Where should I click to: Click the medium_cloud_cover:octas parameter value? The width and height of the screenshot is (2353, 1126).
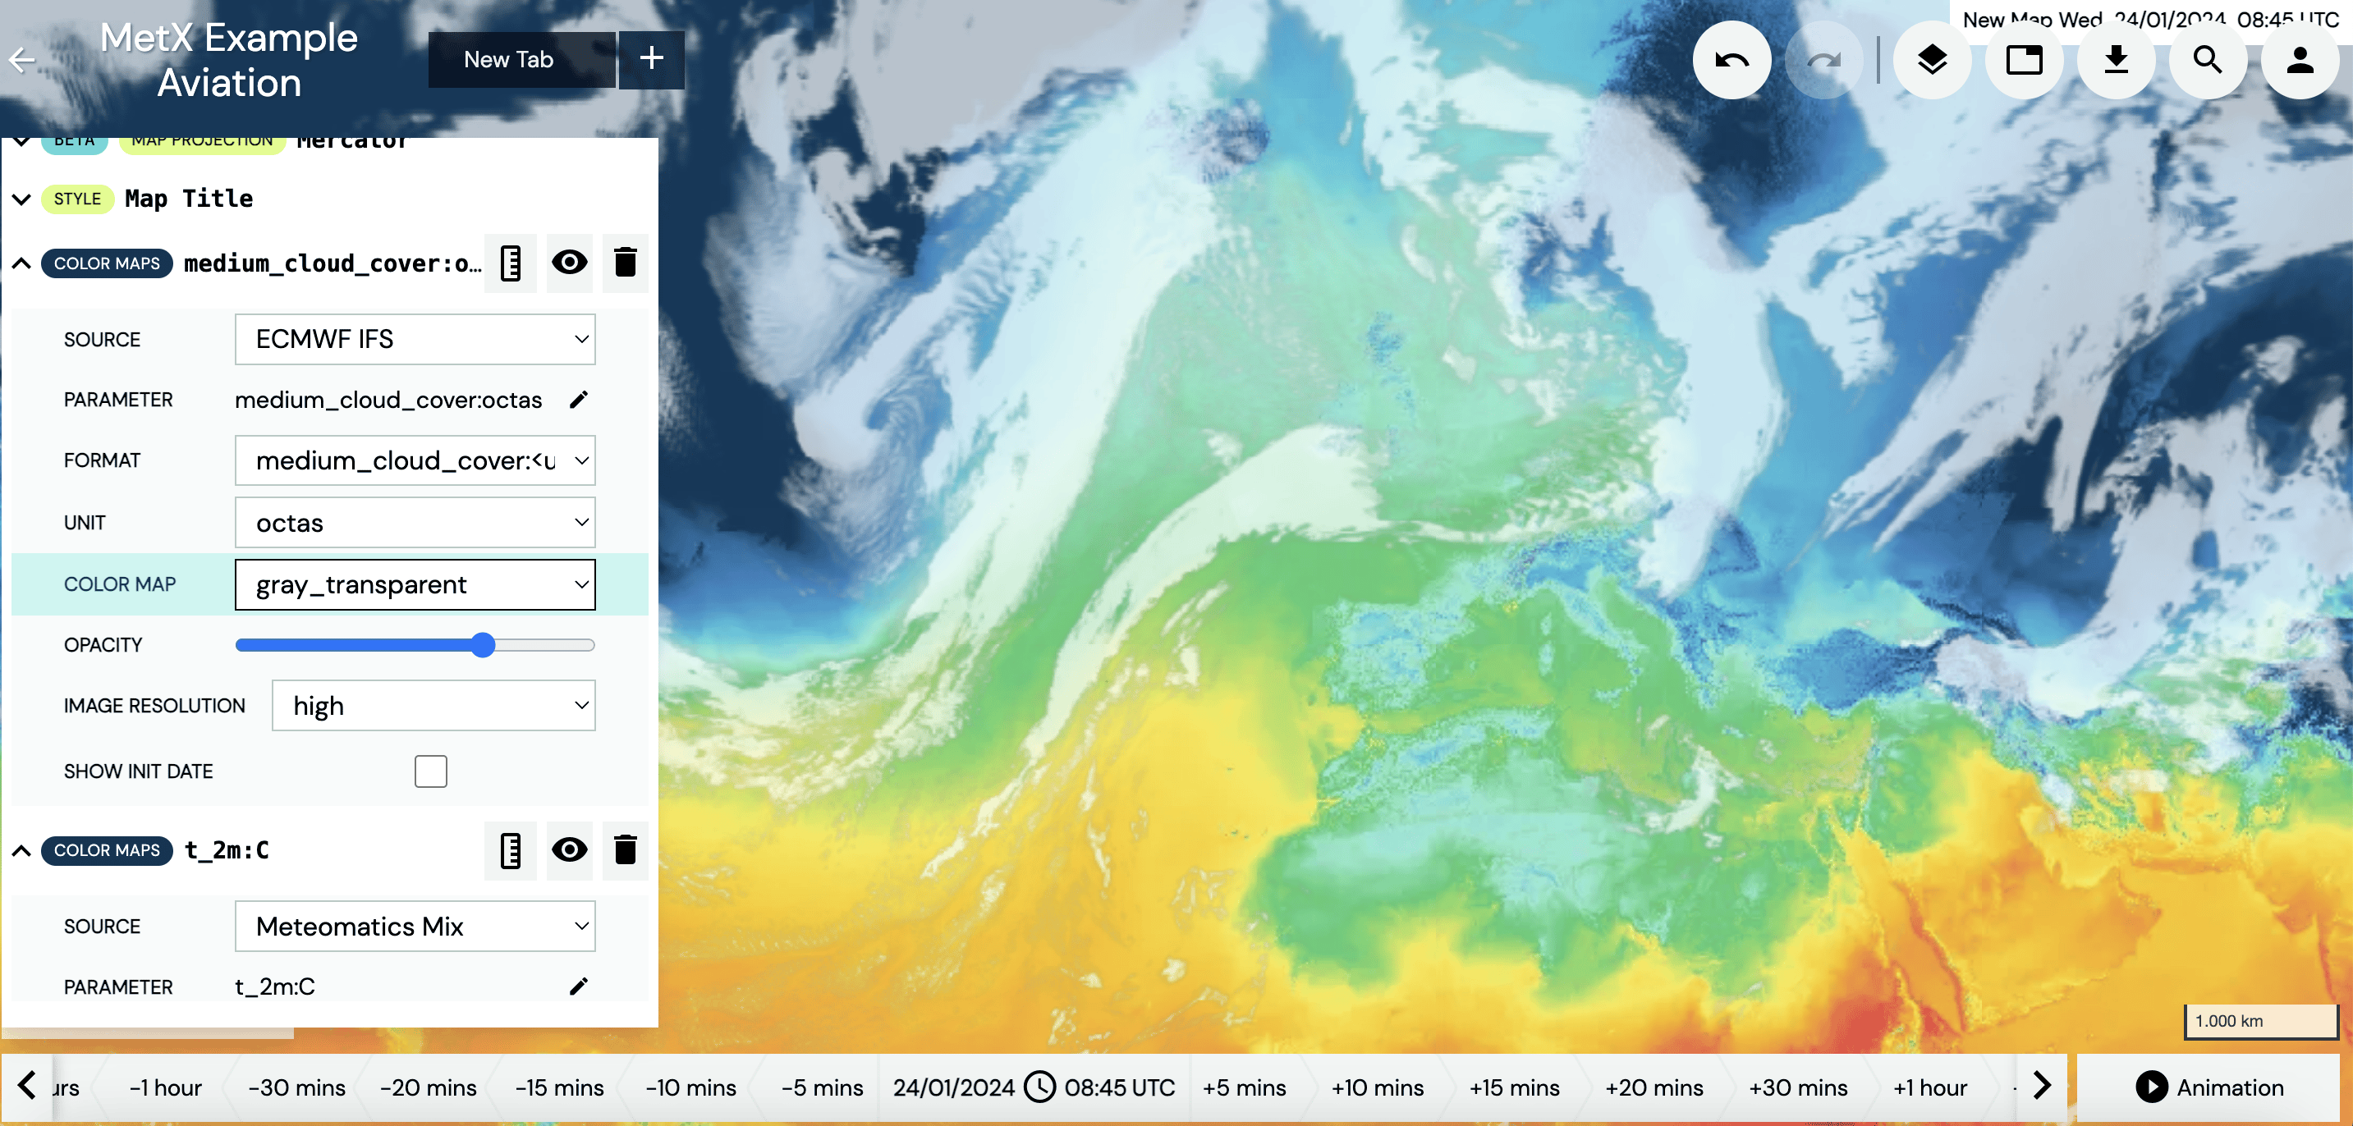(388, 399)
